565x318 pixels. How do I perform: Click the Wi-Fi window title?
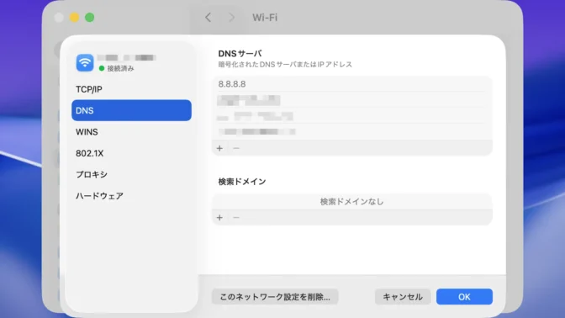265,18
